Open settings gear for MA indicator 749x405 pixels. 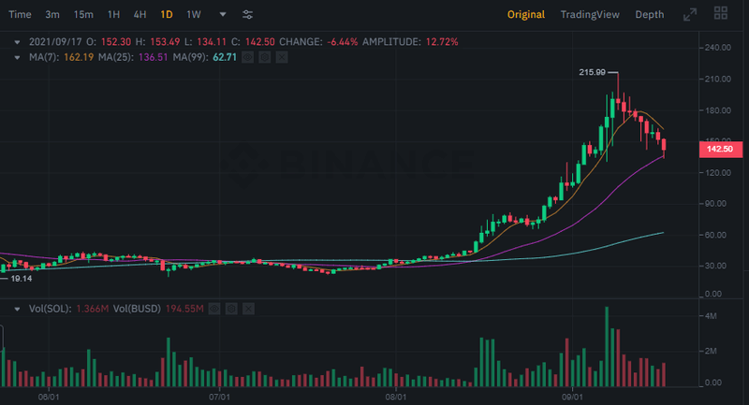pyautogui.click(x=265, y=58)
